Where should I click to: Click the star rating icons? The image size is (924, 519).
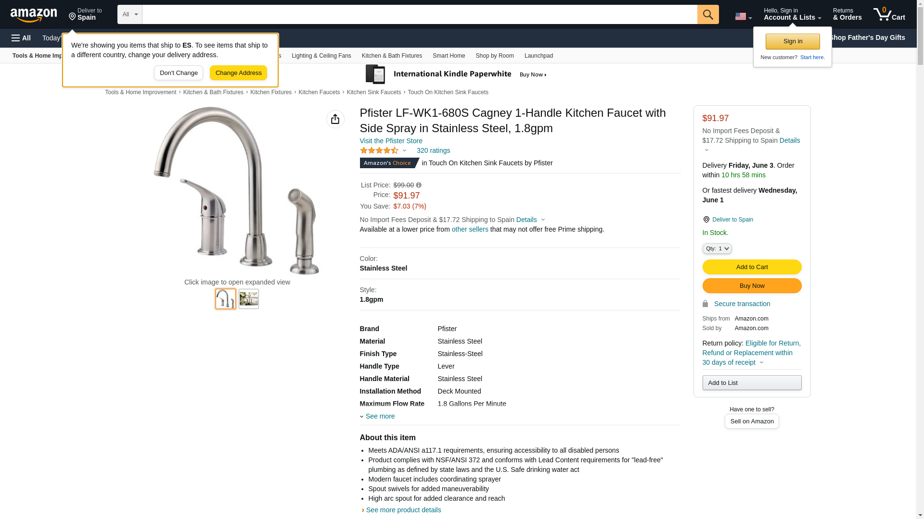tap(379, 150)
